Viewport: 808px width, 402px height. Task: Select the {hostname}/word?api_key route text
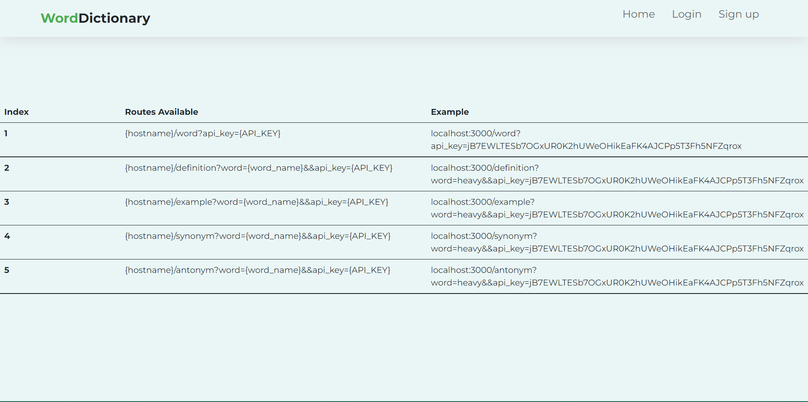coord(202,133)
